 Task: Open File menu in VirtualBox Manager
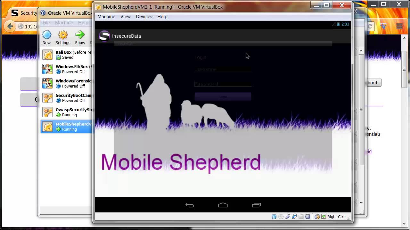coord(46,23)
